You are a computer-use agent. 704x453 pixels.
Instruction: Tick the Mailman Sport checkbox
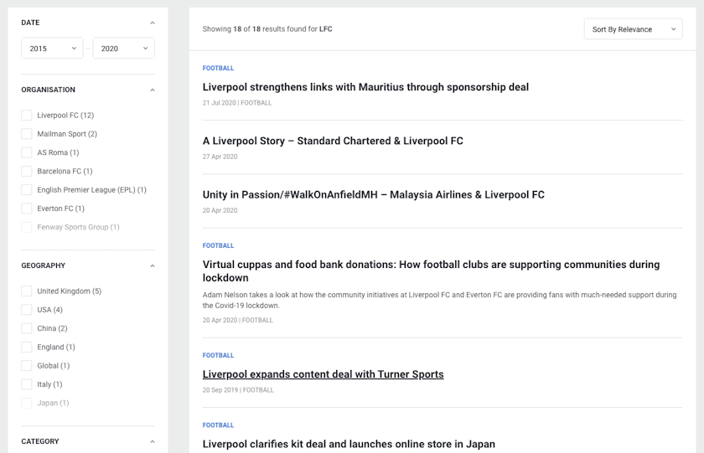[27, 134]
